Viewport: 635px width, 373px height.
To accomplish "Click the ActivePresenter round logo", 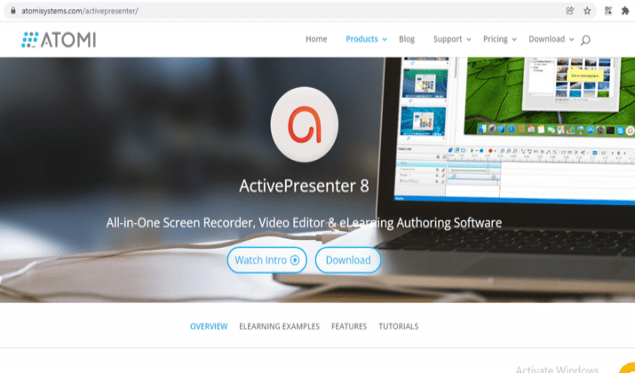I will (x=304, y=124).
